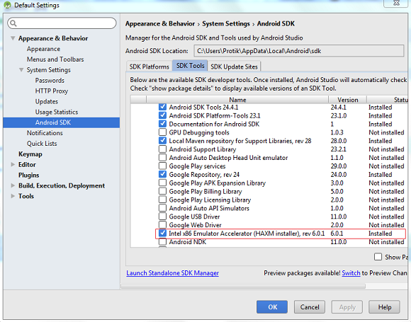Viewport: 411px width, 322px height.
Task: Close the Default Settings dialog
Action: (396, 3)
